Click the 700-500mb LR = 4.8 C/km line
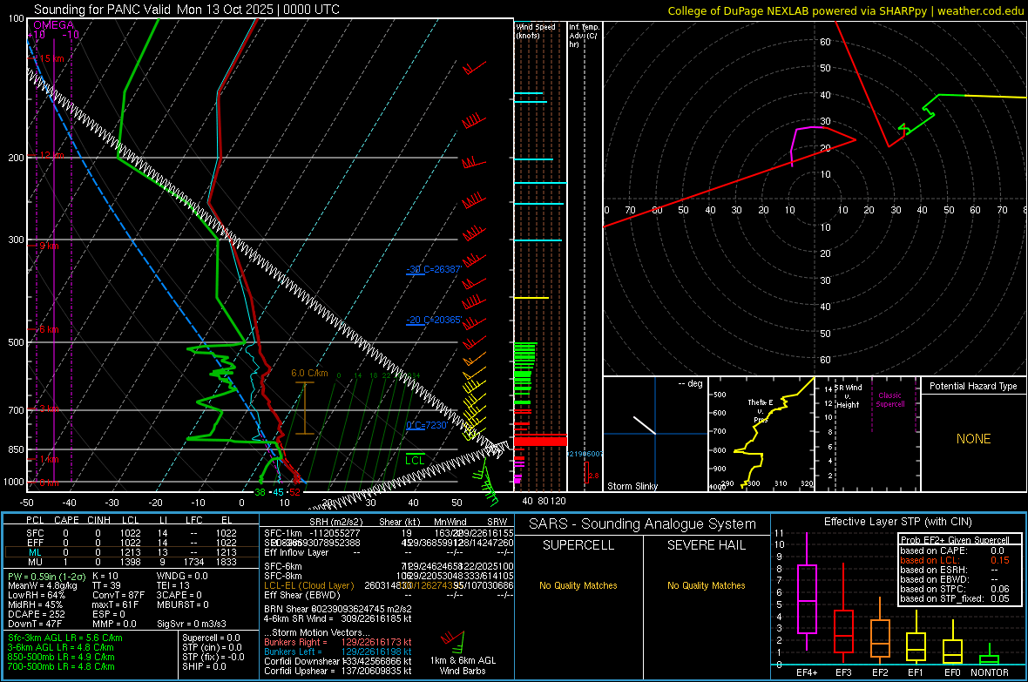Viewport: 1028px width, 682px height. 61,666
